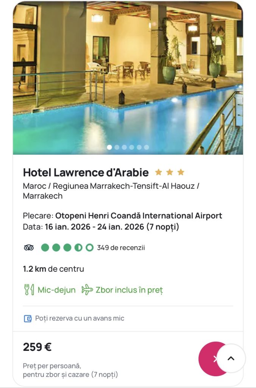Click the airplane flight-included icon

coord(87,290)
